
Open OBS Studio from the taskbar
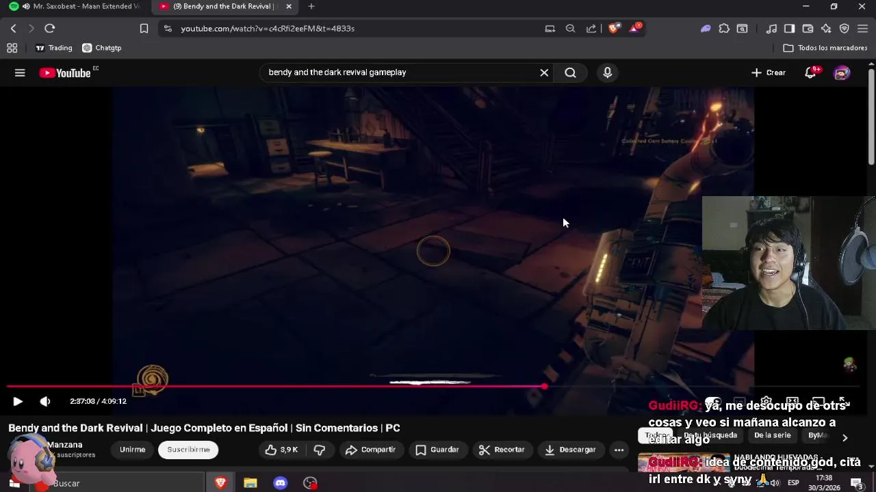(310, 483)
